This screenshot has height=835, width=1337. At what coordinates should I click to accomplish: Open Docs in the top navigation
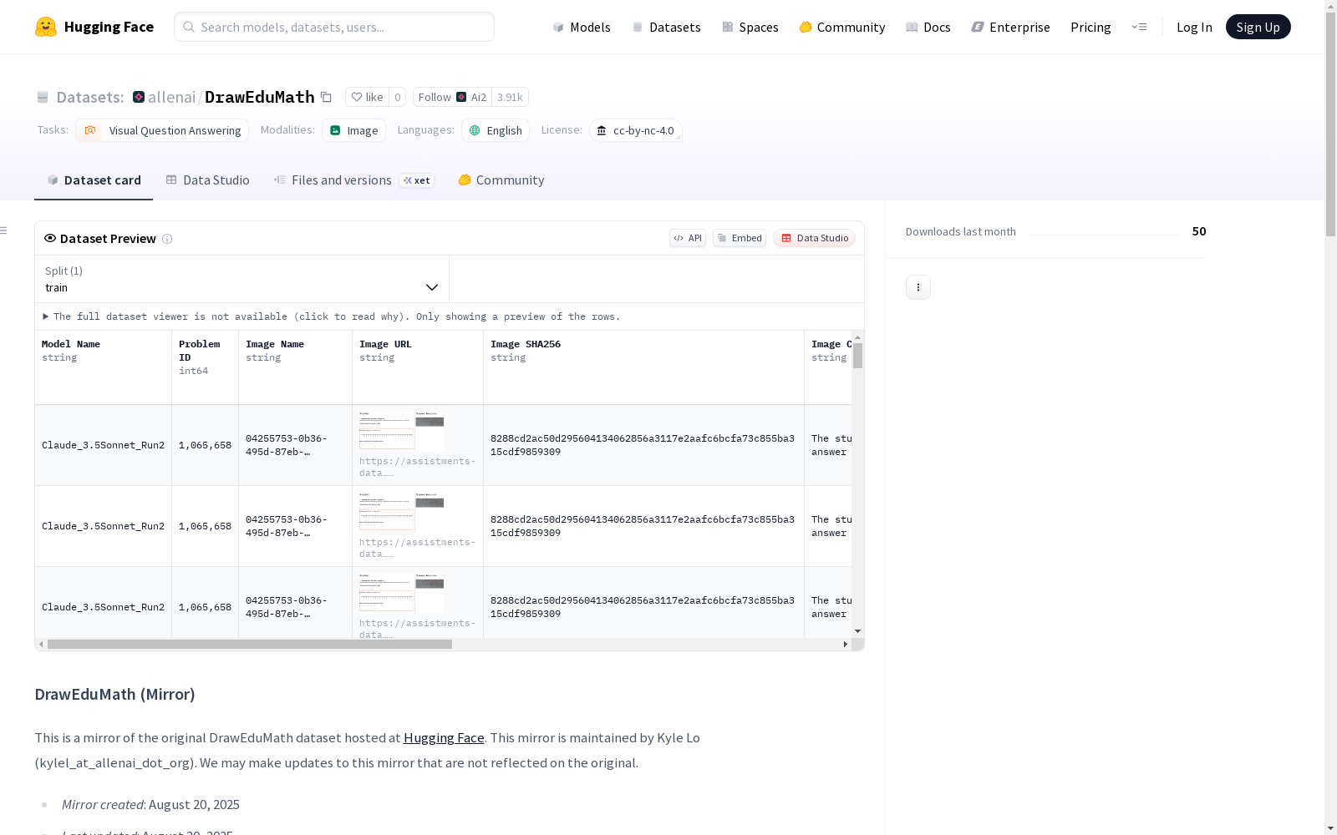pos(928,27)
